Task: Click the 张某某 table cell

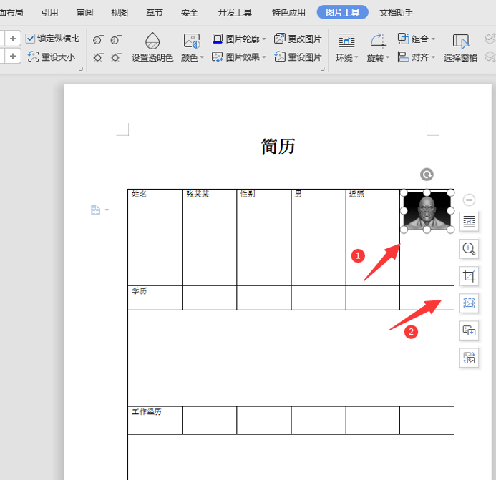Action: click(209, 237)
